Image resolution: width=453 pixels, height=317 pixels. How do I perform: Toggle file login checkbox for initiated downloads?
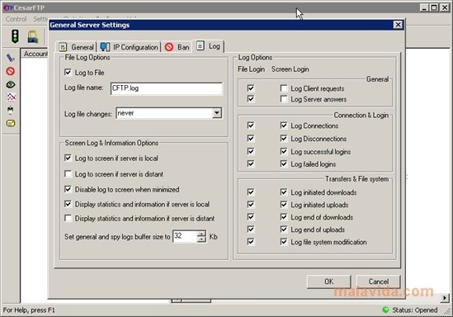(251, 192)
